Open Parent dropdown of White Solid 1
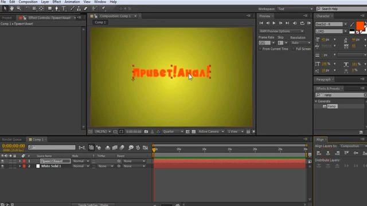This screenshot has height=206, width=367. tap(134, 166)
